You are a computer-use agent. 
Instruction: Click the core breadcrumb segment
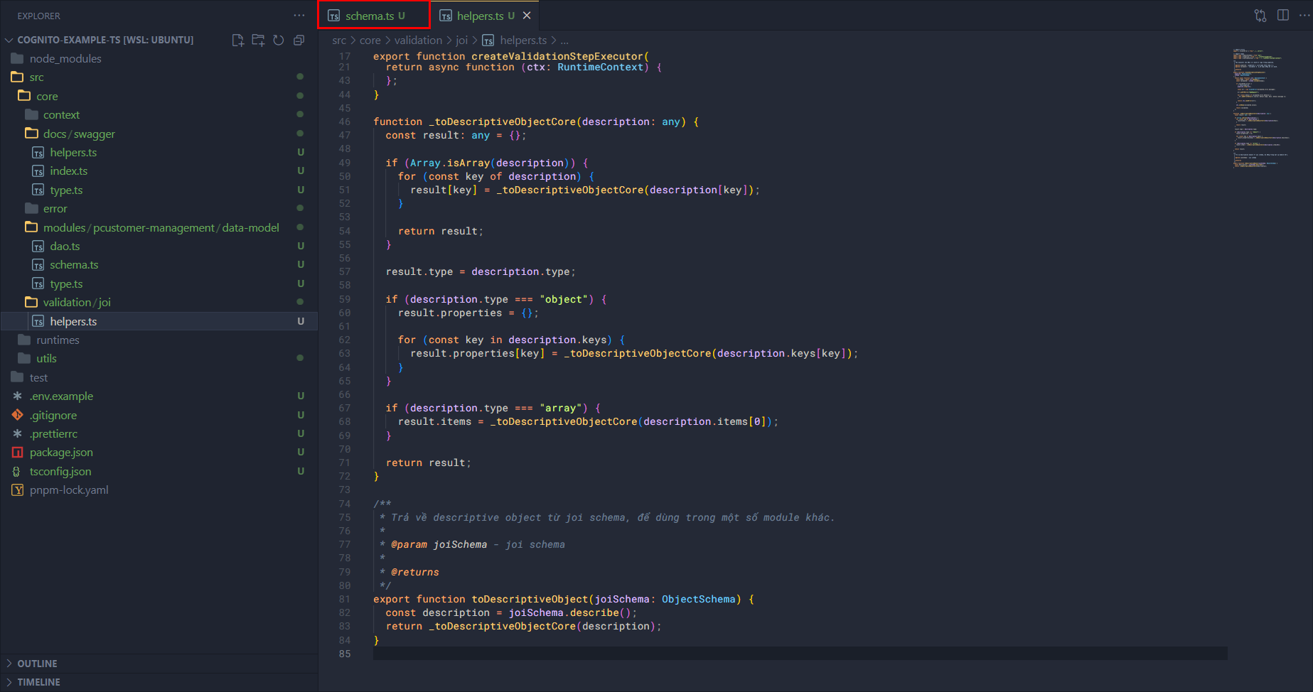tap(370, 40)
